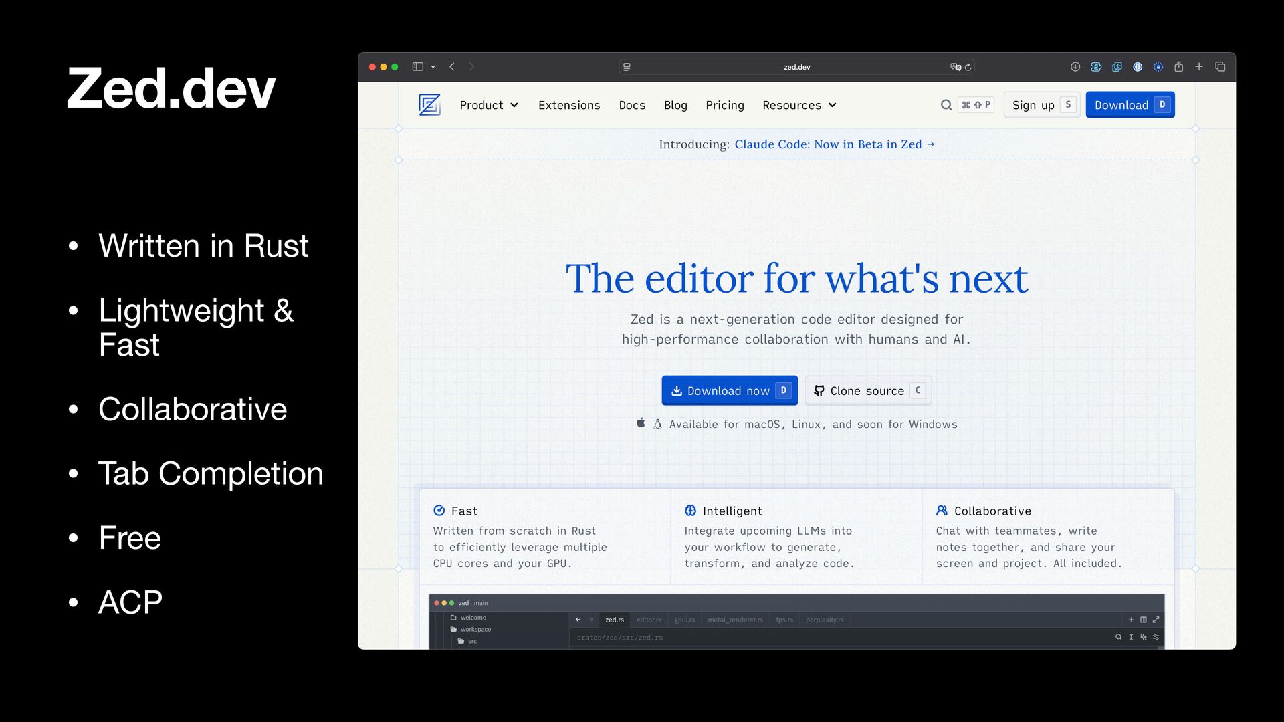Click the Zed logo on the website
The image size is (1284, 722).
(x=429, y=105)
